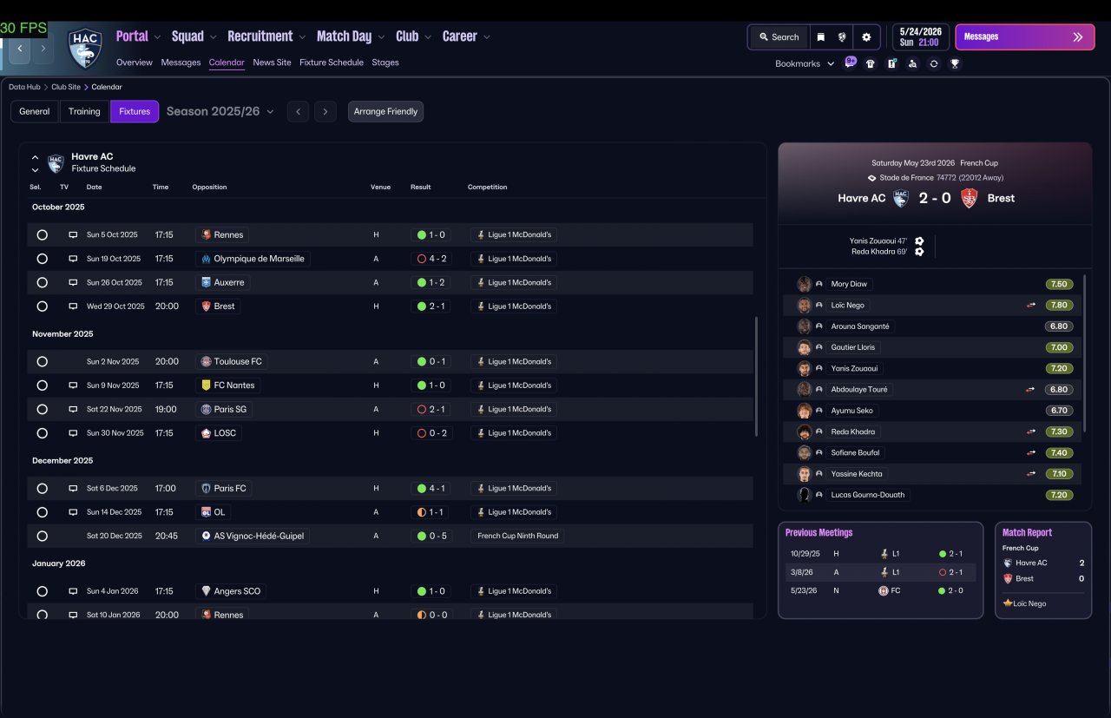
Task: Click the HAC club crest logo
Action: (x=85, y=48)
